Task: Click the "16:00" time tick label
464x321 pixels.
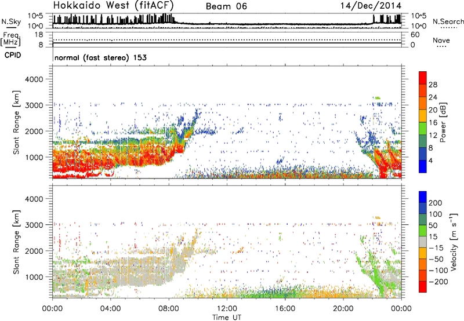Action: pos(285,309)
